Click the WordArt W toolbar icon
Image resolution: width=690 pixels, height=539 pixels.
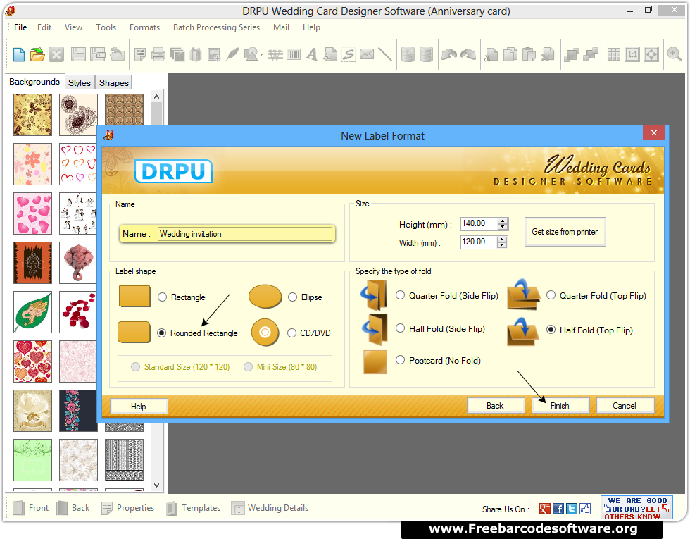[275, 55]
